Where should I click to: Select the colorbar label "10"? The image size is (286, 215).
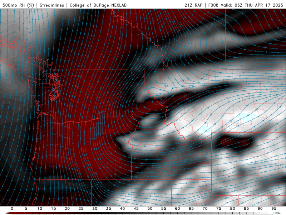pos(40,209)
